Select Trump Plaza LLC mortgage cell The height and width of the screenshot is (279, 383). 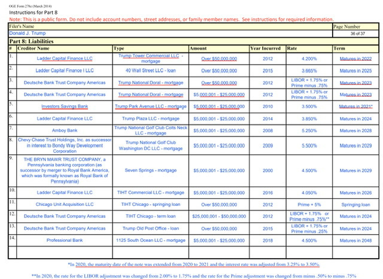[151, 119]
